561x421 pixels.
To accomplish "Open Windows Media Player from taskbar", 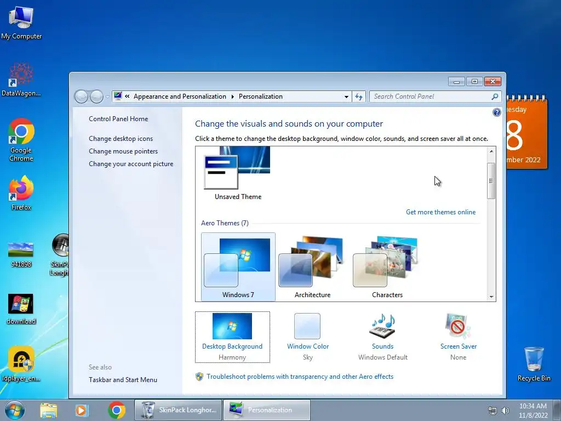I will click(81, 410).
